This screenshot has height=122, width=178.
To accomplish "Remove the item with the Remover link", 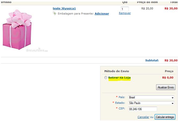I will [125, 13].
